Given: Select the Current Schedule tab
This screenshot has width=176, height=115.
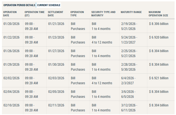Looking at the screenshot, I should [x=49, y=5].
